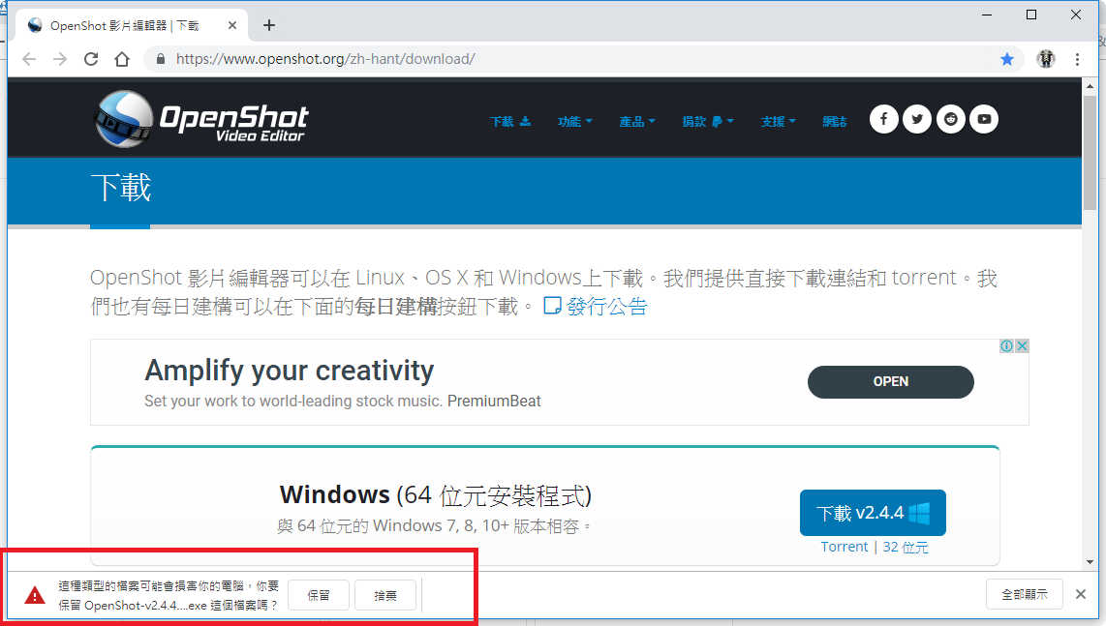Image resolution: width=1106 pixels, height=626 pixels.
Task: View site security lock information
Action: point(161,59)
